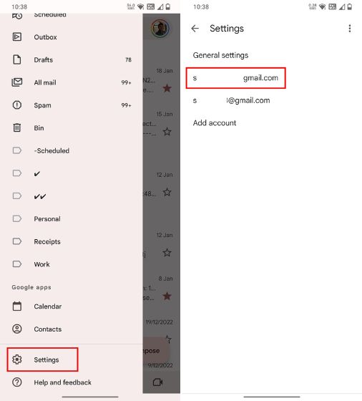Open the All mail folder
Screen dimensions: 362x401
pyautogui.click(x=72, y=82)
